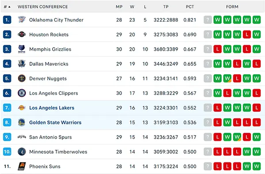
Task: Open the San Antonio Spurs team link
Action: pyautogui.click(x=50, y=137)
